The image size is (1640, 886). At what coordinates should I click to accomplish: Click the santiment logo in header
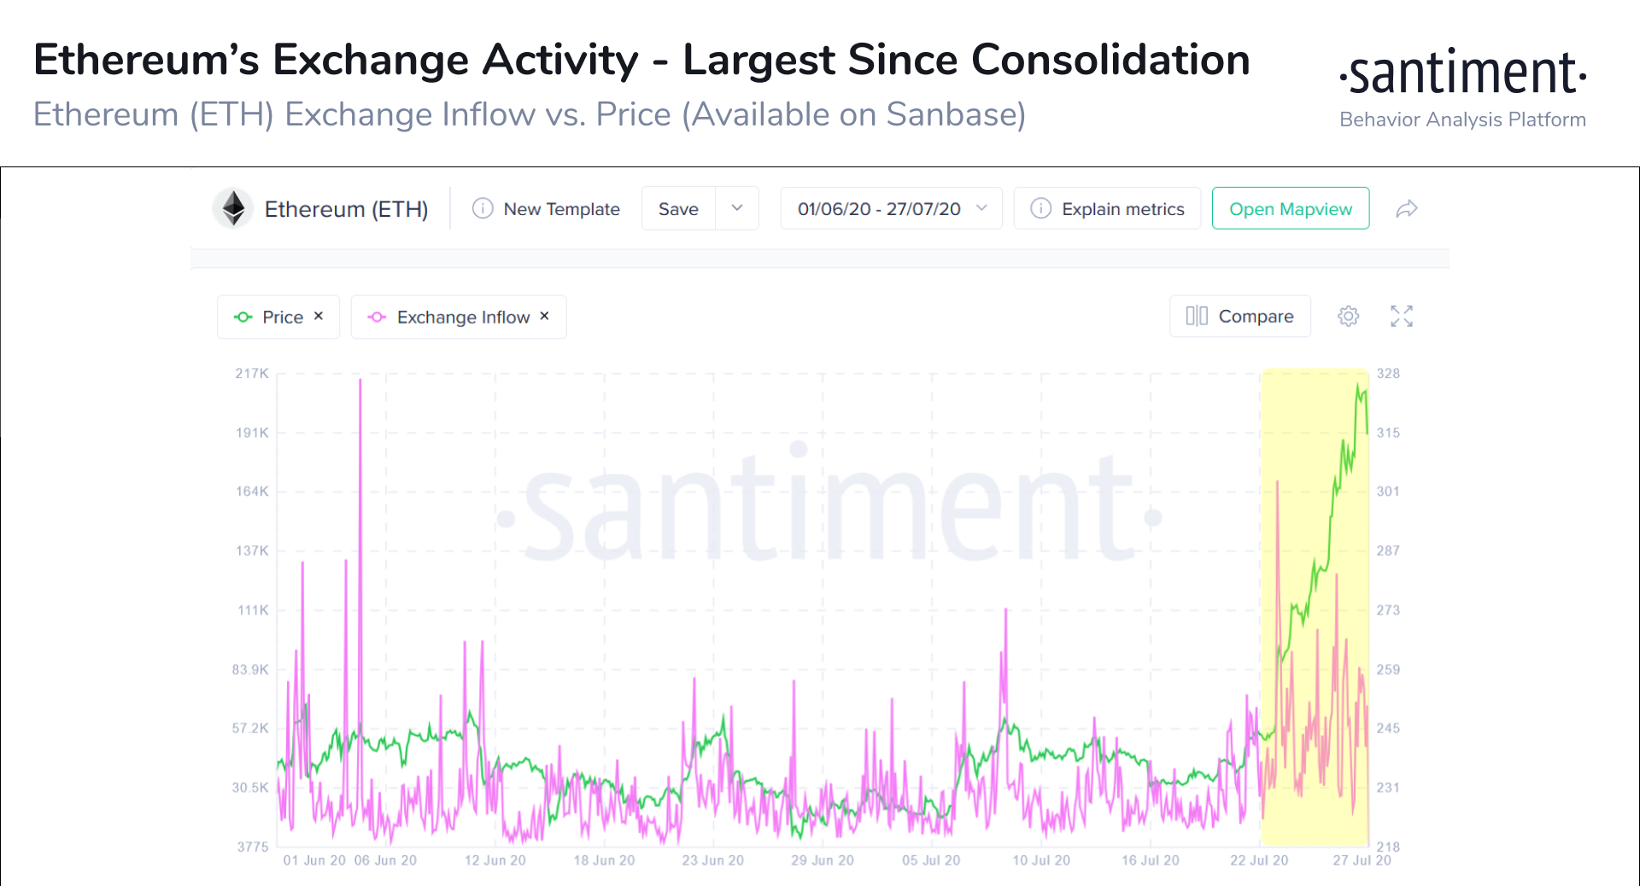click(1463, 73)
